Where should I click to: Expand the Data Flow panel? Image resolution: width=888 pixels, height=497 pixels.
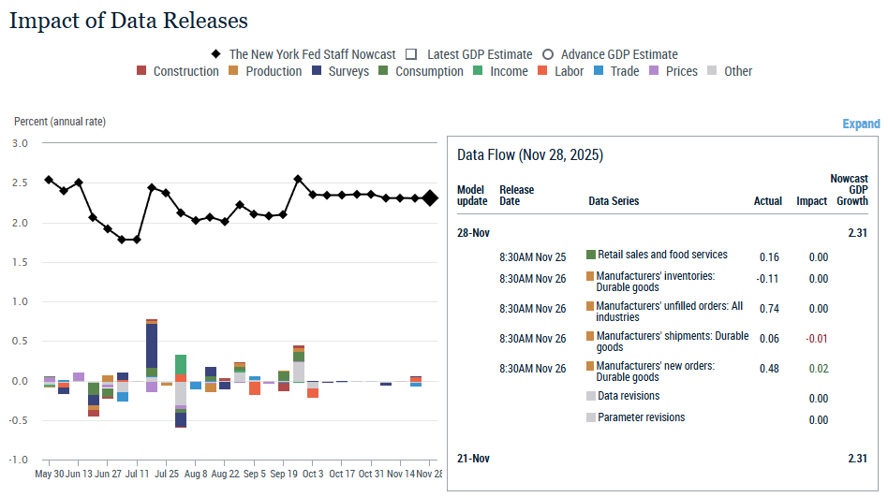pos(861,124)
